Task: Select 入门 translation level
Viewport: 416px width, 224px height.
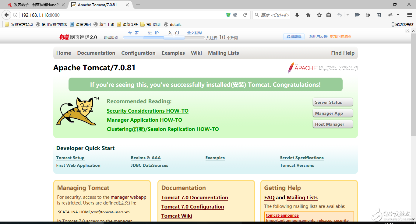Action: [x=174, y=33]
